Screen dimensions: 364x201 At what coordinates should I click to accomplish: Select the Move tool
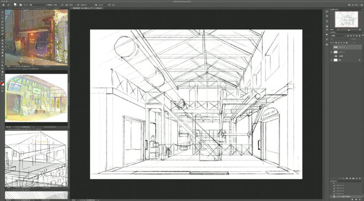(2, 12)
